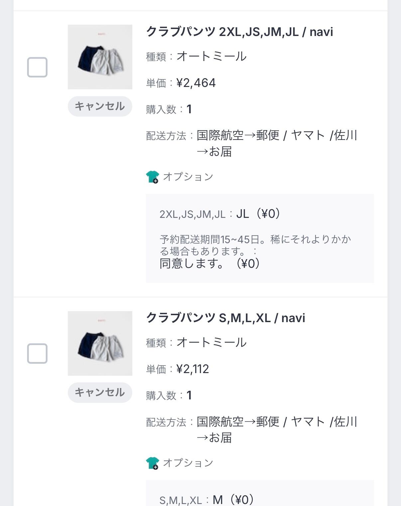This screenshot has height=506, width=401.
Task: Cancel the S,M,L,XL club pants item
Action: (100, 392)
